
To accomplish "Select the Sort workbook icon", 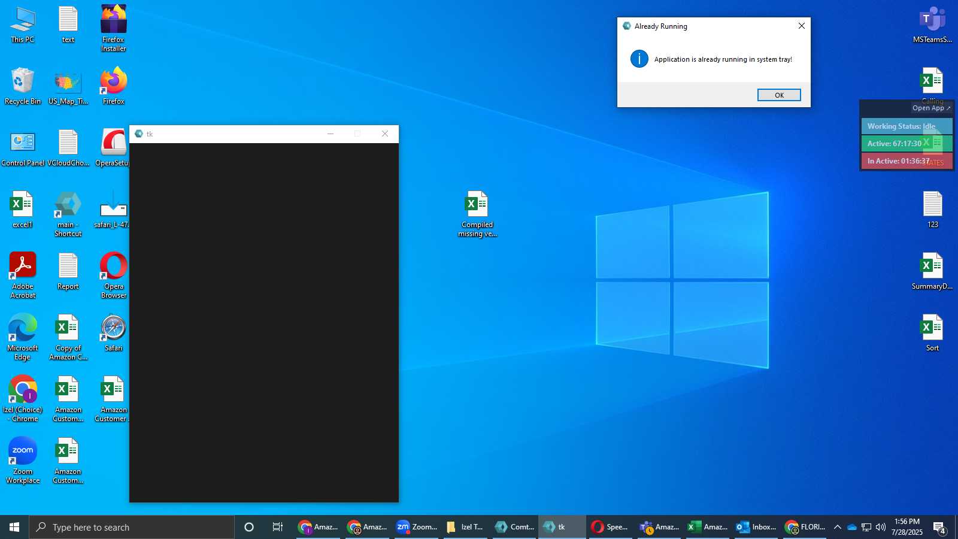I will click(x=933, y=334).
